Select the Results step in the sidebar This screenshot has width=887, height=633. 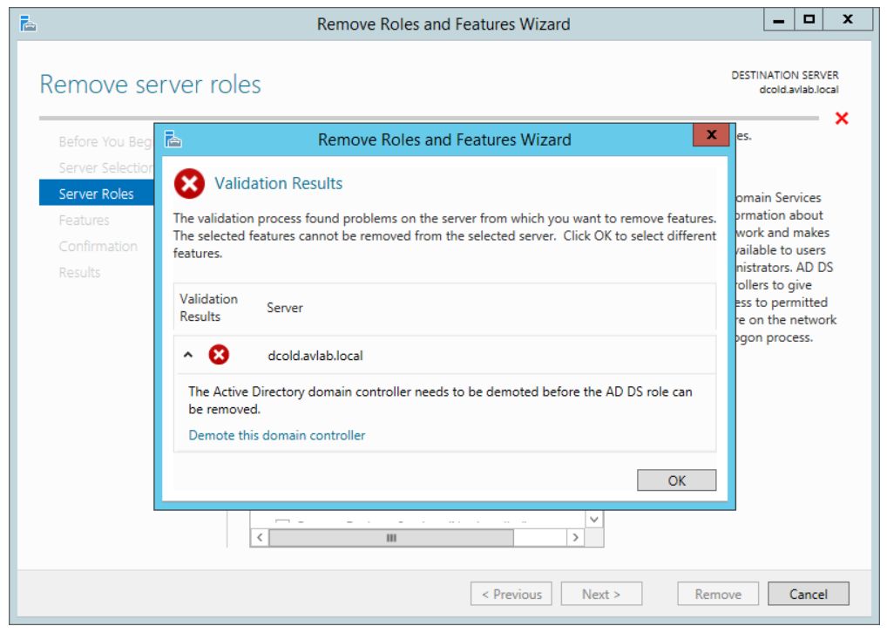pos(79,272)
